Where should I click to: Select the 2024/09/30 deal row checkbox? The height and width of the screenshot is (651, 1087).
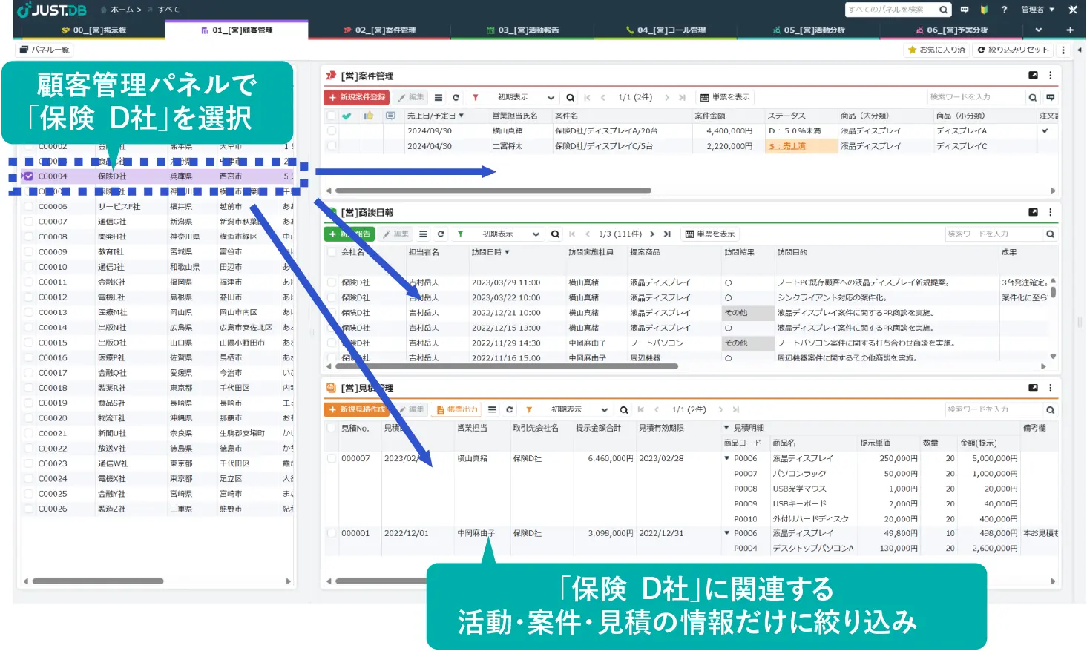[x=332, y=131]
